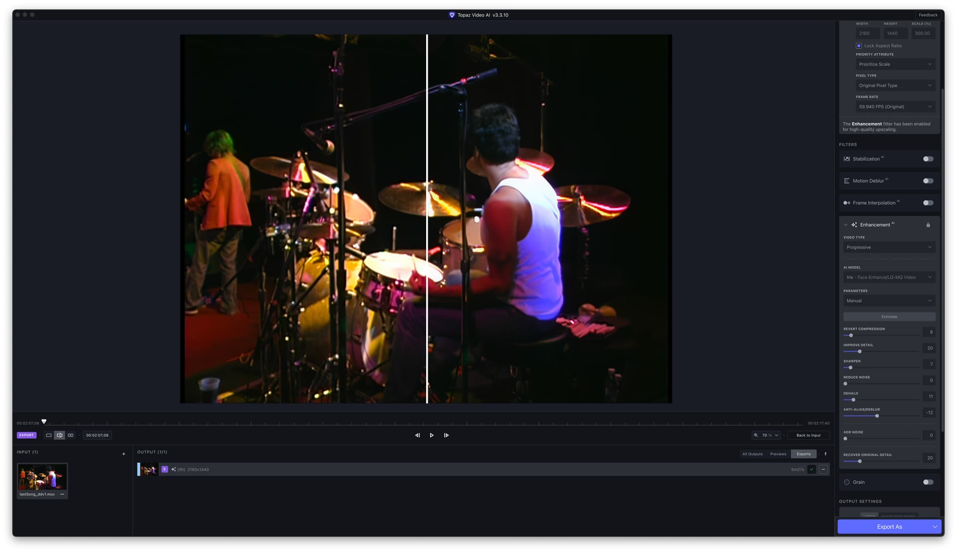The height and width of the screenshot is (552, 957).
Task: Click the Back to Input button
Action: click(x=808, y=435)
